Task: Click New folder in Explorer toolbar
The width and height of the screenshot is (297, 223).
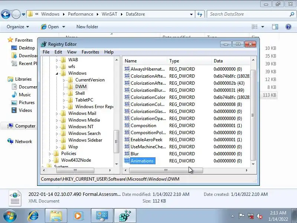Action: [x=87, y=27]
